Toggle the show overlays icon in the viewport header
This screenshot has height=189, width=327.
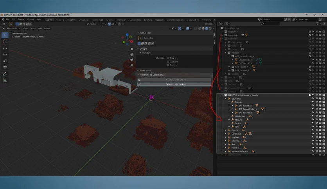click(x=187, y=28)
